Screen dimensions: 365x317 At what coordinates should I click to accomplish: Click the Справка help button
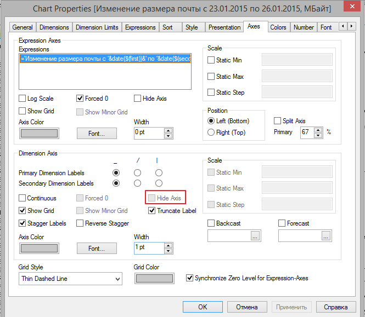336,307
